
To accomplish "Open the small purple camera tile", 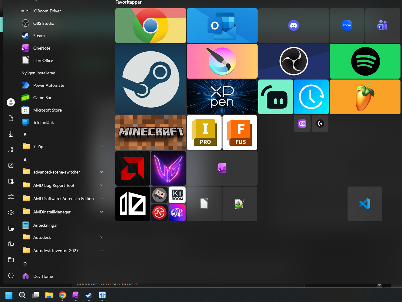I will pos(302,123).
